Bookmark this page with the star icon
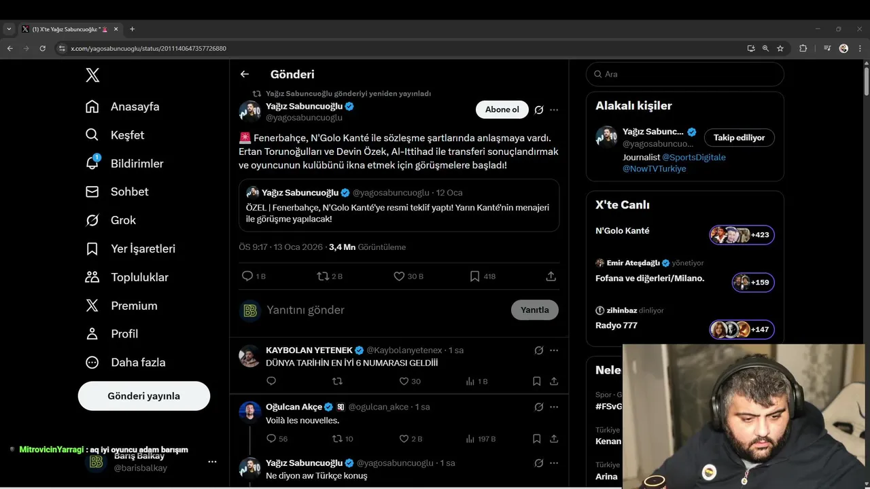The image size is (870, 489). pos(780,49)
